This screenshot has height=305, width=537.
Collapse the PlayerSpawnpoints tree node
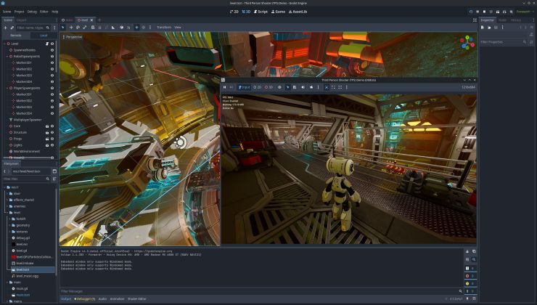7,88
